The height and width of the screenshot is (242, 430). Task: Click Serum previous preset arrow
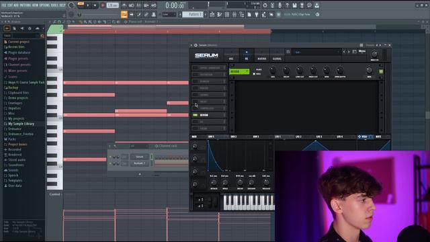[344, 52]
